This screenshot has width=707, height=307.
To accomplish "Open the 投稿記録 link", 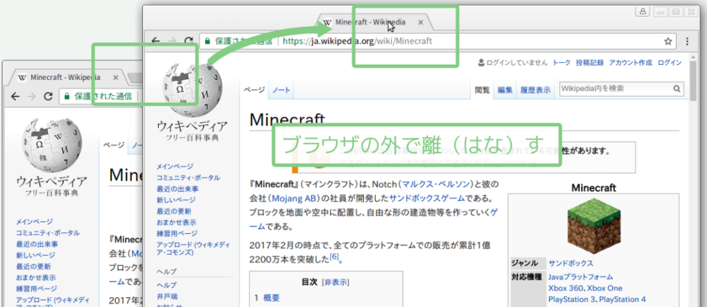I will pyautogui.click(x=590, y=63).
